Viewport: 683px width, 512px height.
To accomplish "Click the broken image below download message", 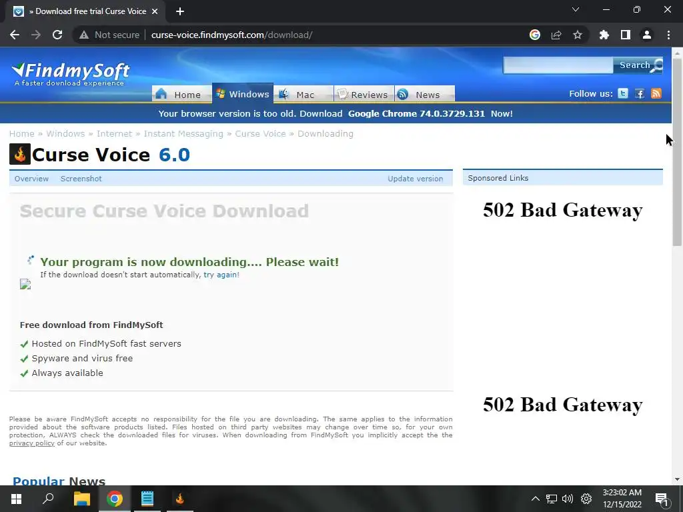I will pyautogui.click(x=25, y=284).
